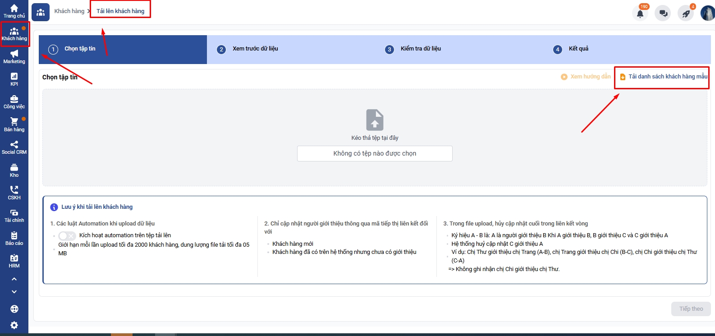The height and width of the screenshot is (336, 715).
Task: Open Công việc briefcase module
Action: point(14,102)
